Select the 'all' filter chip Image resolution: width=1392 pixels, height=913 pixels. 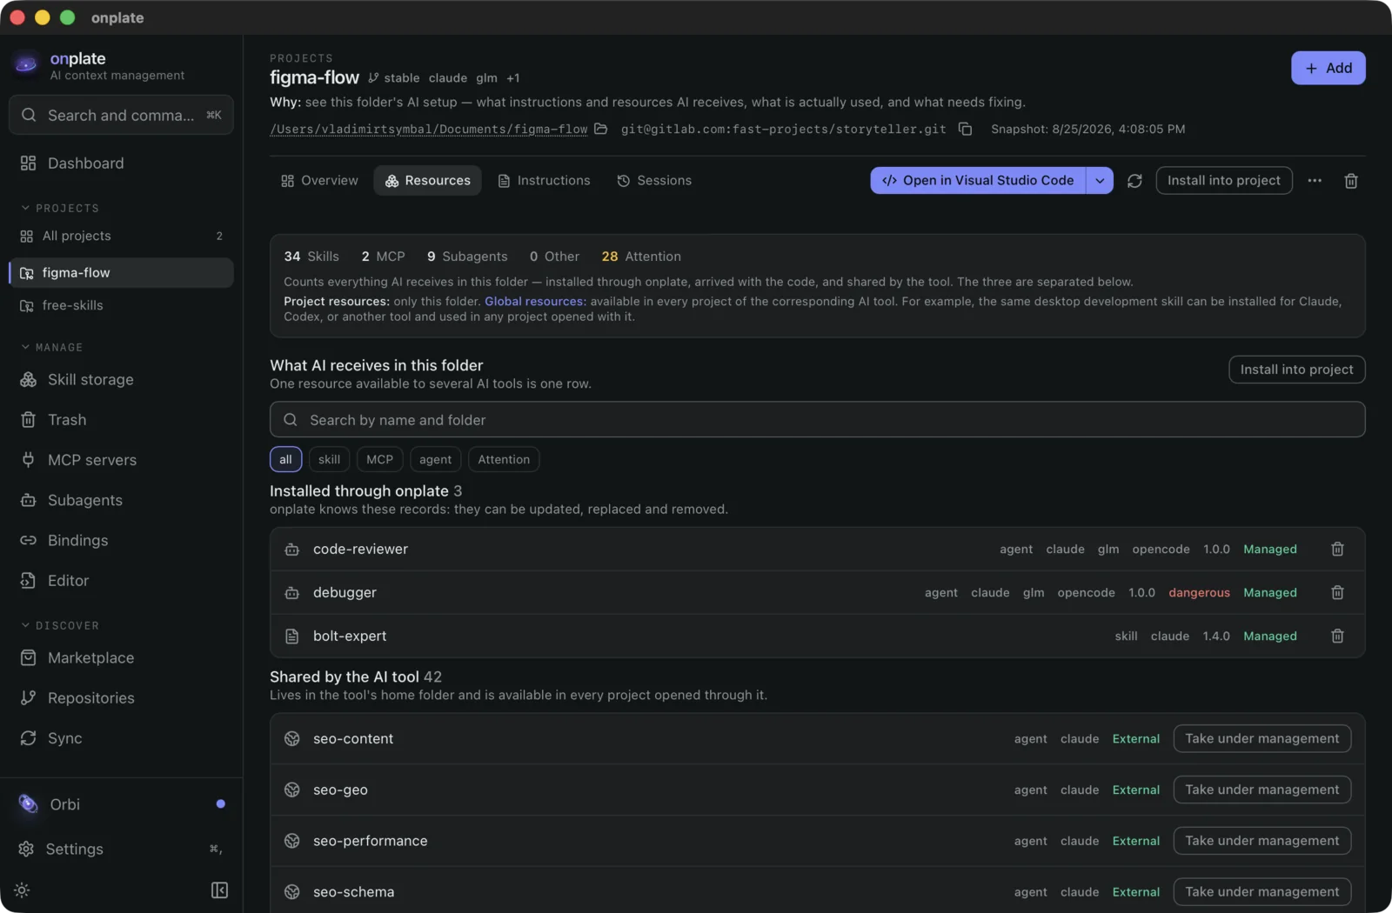(285, 460)
